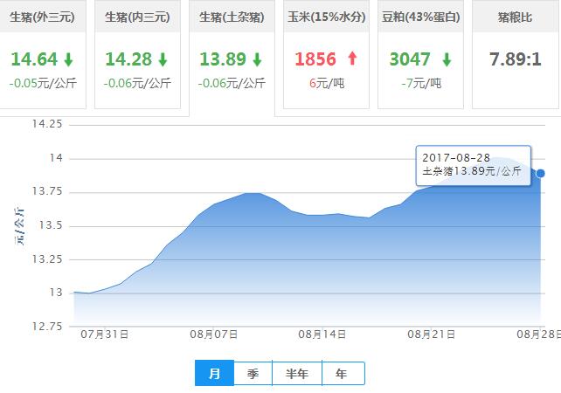The width and height of the screenshot is (561, 393).
Task: Click the 13.5 y-axis label
Action: click(51, 225)
